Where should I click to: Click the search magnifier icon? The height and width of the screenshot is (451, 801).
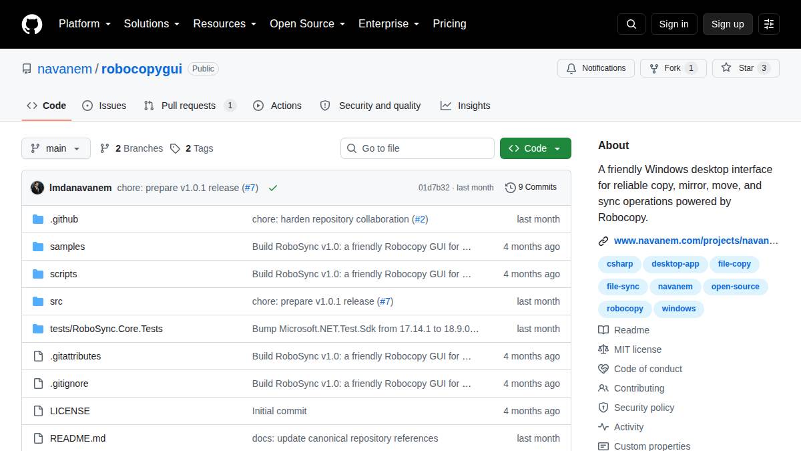pos(631,24)
